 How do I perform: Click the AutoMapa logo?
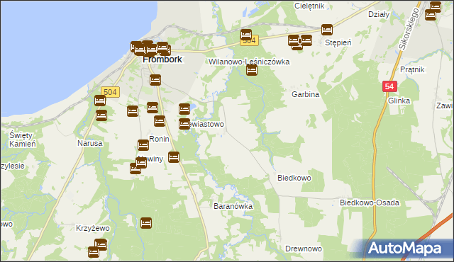[405, 249]
